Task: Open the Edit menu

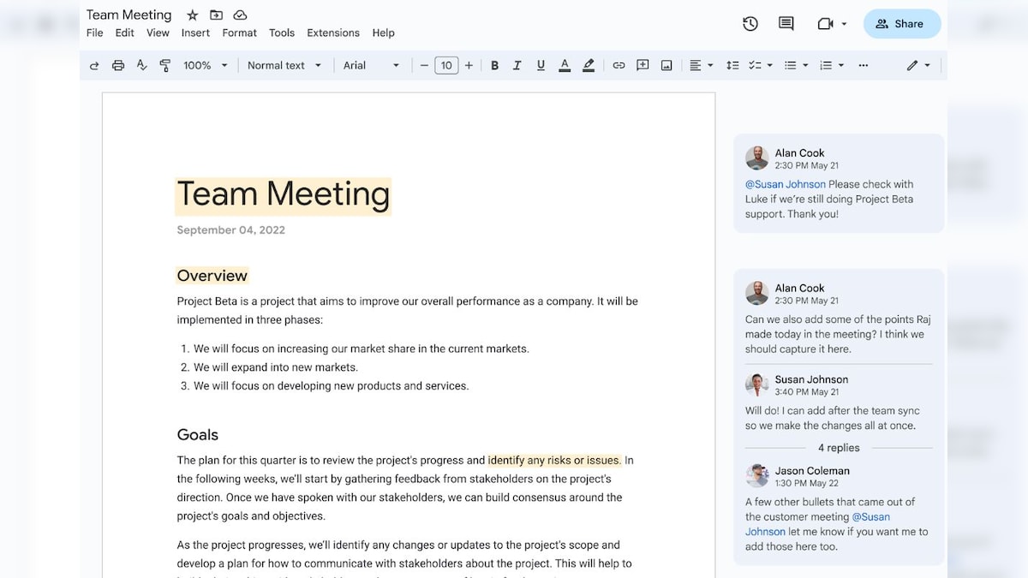Action: 125,33
